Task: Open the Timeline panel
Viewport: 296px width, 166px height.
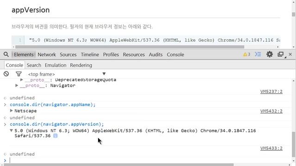Action: click(x=90, y=54)
